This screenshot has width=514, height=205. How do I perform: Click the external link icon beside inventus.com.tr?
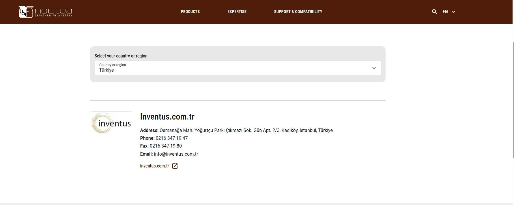[x=175, y=166]
